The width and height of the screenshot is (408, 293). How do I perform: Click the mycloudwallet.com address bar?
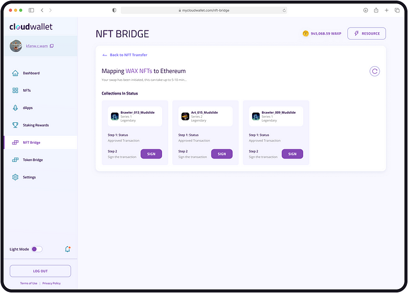tap(204, 10)
